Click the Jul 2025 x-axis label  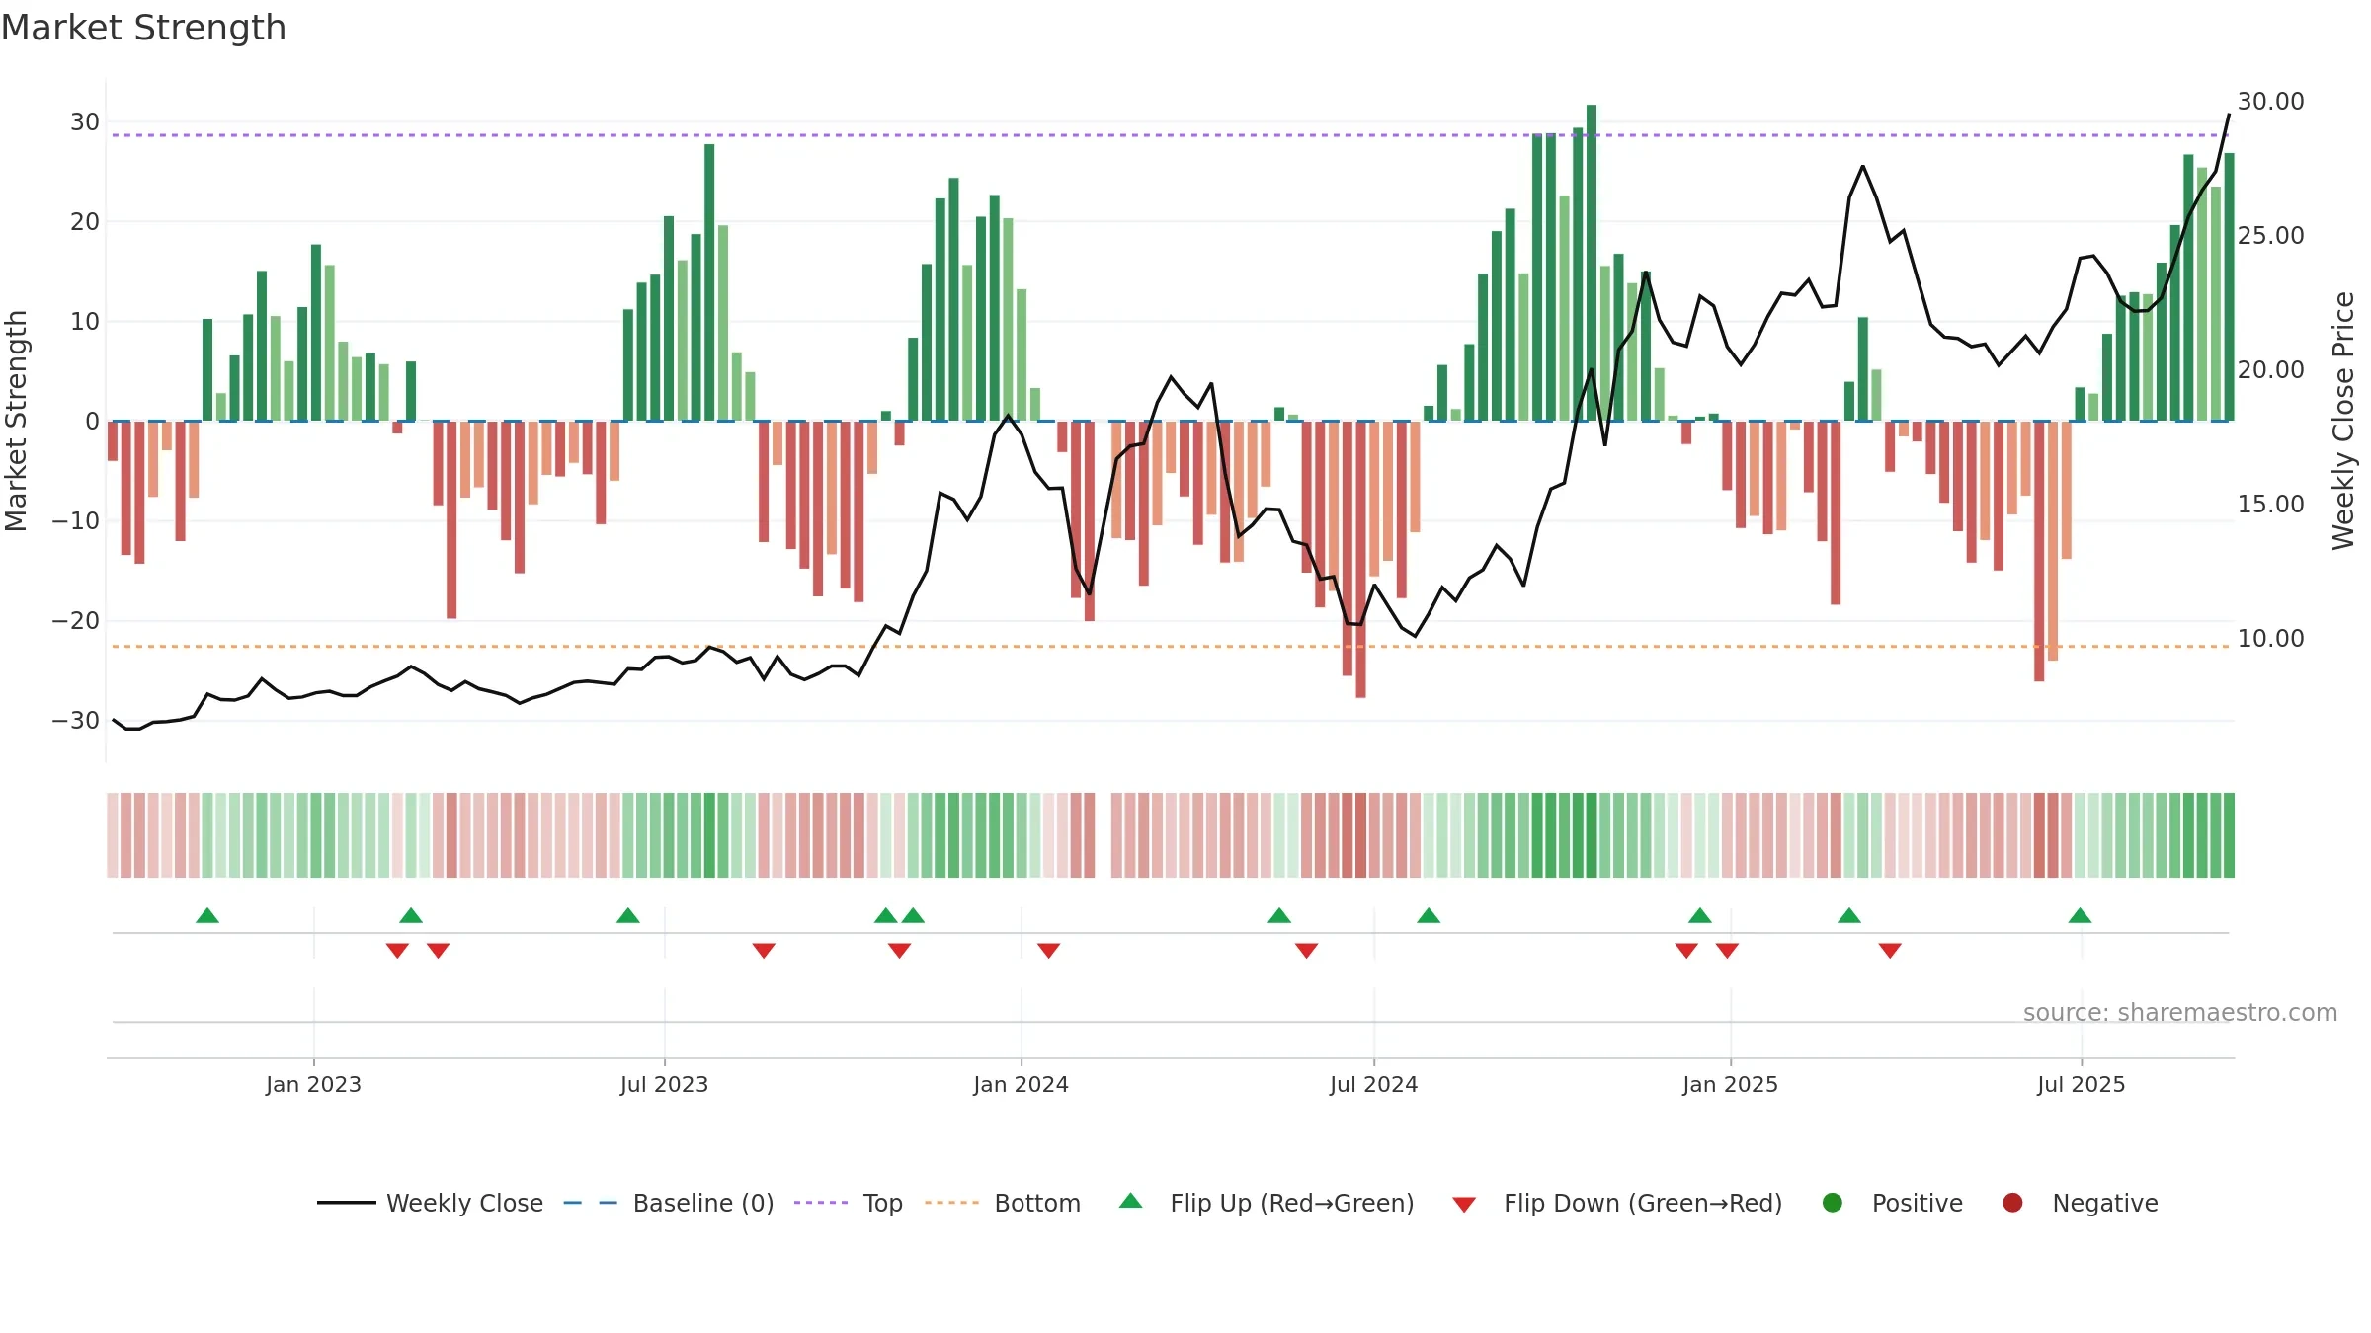click(x=2081, y=1084)
